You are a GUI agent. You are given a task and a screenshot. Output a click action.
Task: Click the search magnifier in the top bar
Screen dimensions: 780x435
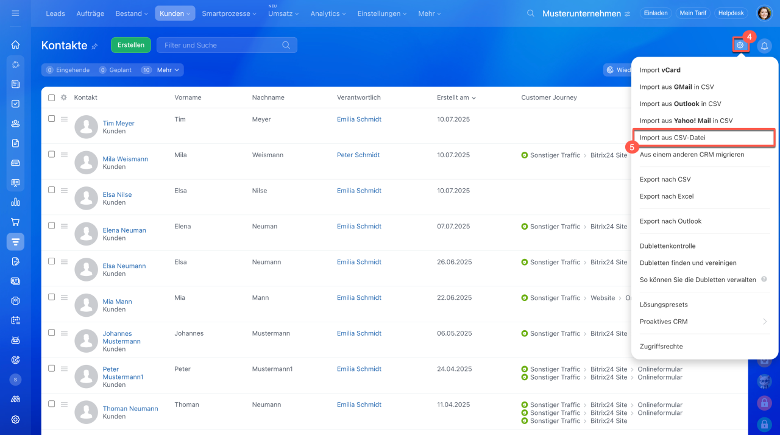click(531, 13)
